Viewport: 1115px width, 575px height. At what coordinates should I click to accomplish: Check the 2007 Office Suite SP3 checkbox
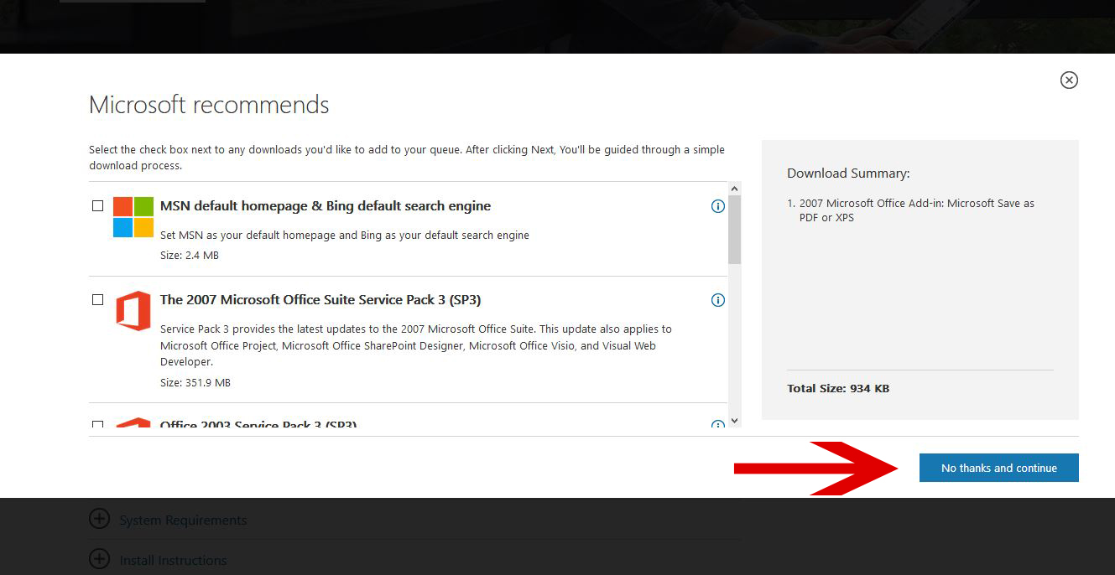coord(97,299)
